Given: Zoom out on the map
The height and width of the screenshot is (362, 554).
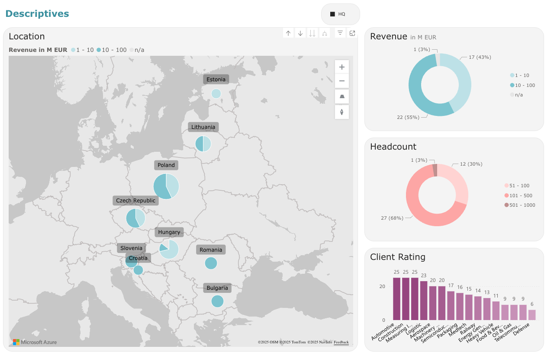Looking at the screenshot, I should click(342, 81).
